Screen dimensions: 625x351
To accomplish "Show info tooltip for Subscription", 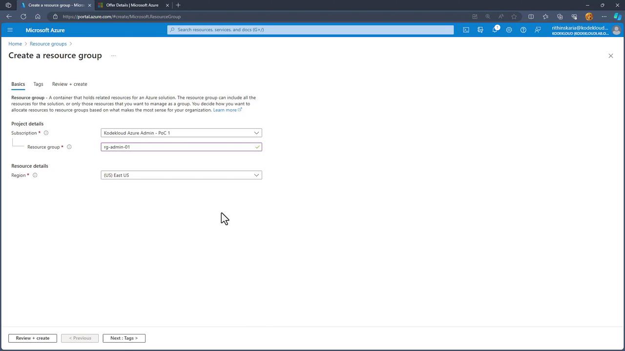I will tap(46, 133).
